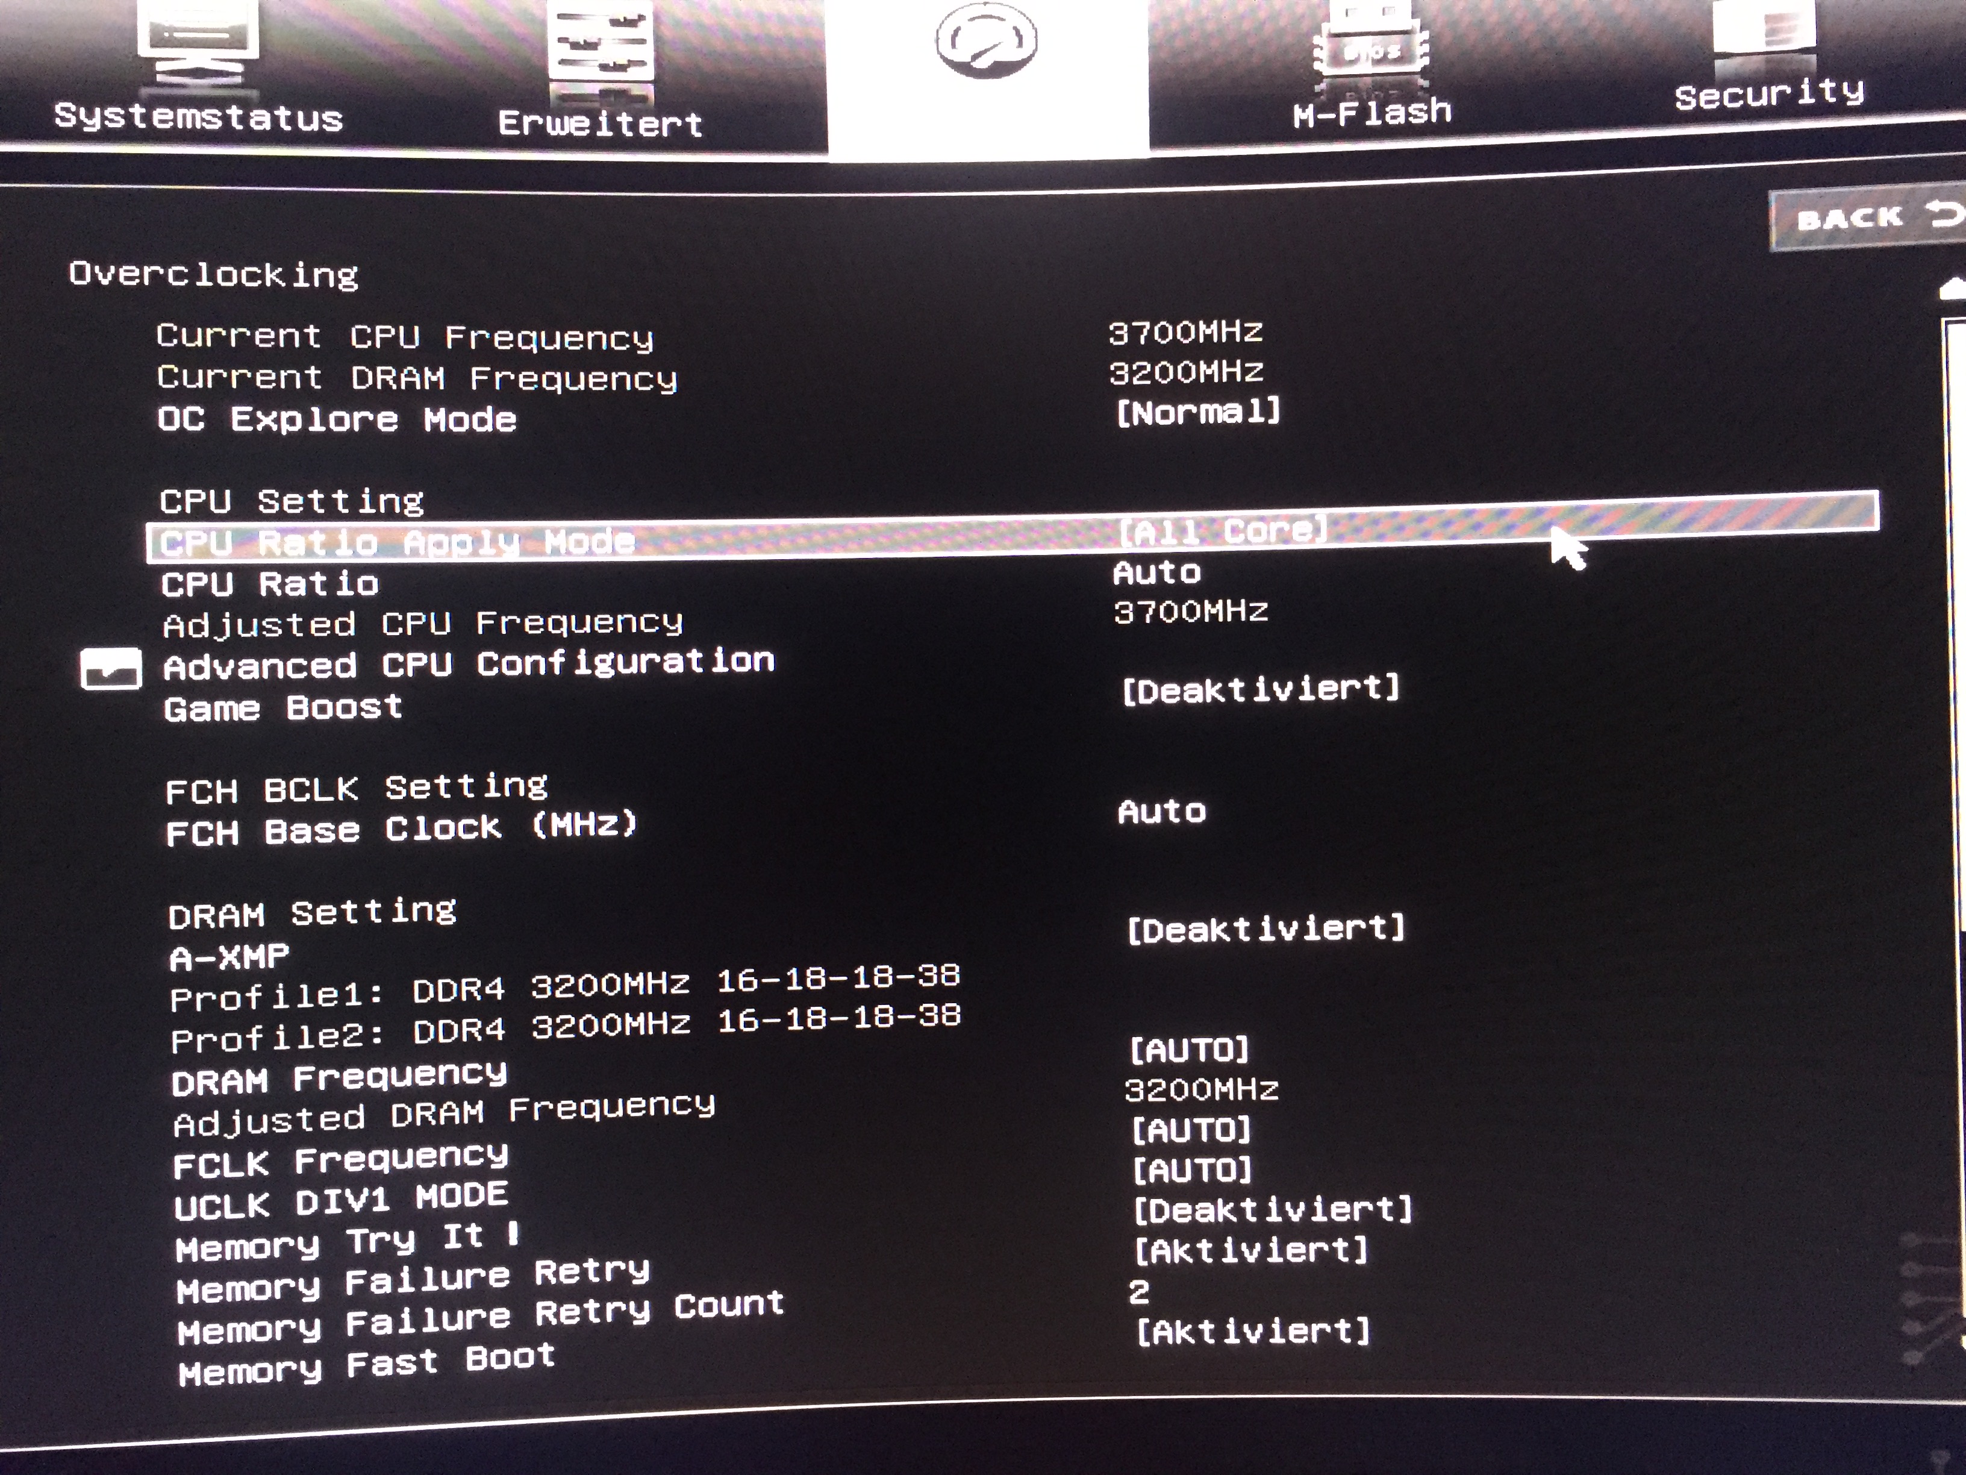Click the CPU Ratio Auto value field
The image size is (1966, 1475).
tap(1157, 572)
